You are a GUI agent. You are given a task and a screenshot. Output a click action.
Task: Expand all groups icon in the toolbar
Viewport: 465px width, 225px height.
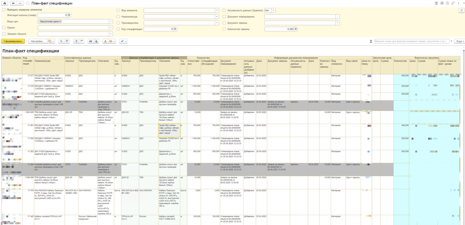pos(76,41)
